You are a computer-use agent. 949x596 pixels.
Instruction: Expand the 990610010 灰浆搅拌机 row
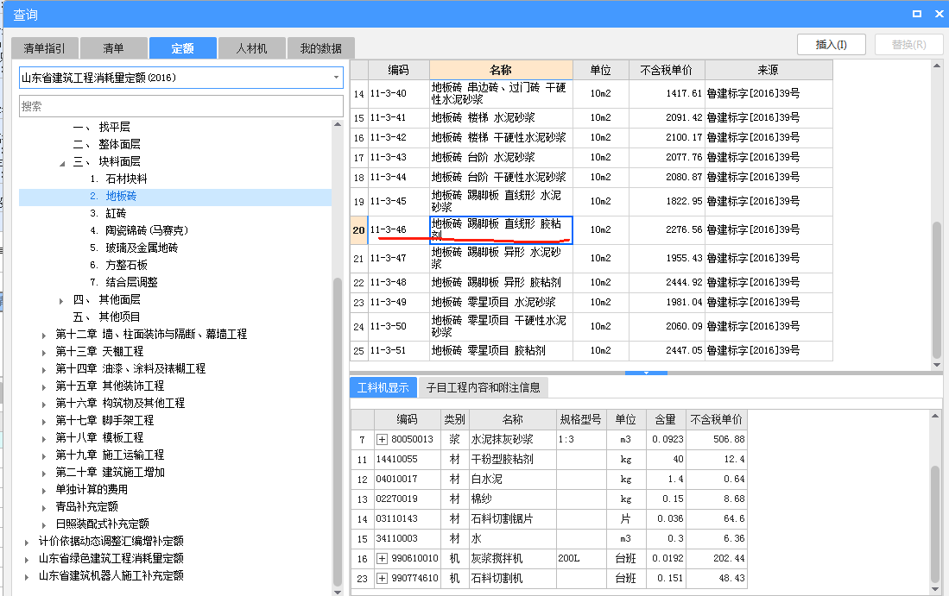382,559
